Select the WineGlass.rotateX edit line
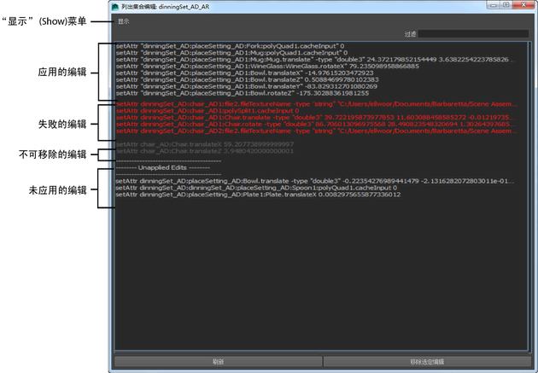This screenshot has width=538, height=373. tap(267, 67)
